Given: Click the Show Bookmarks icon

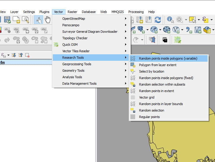Looking at the screenshot, I should pyautogui.click(x=149, y=20).
